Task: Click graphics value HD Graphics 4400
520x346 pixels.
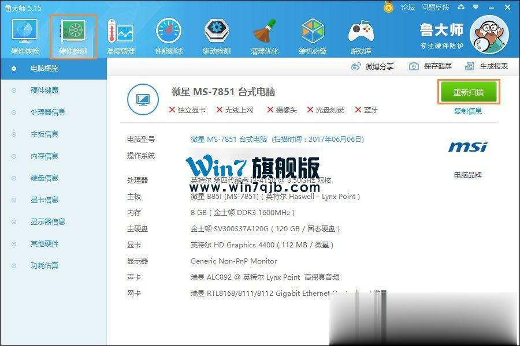Action: coord(262,245)
